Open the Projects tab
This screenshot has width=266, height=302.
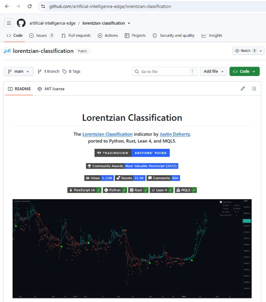[x=135, y=35]
